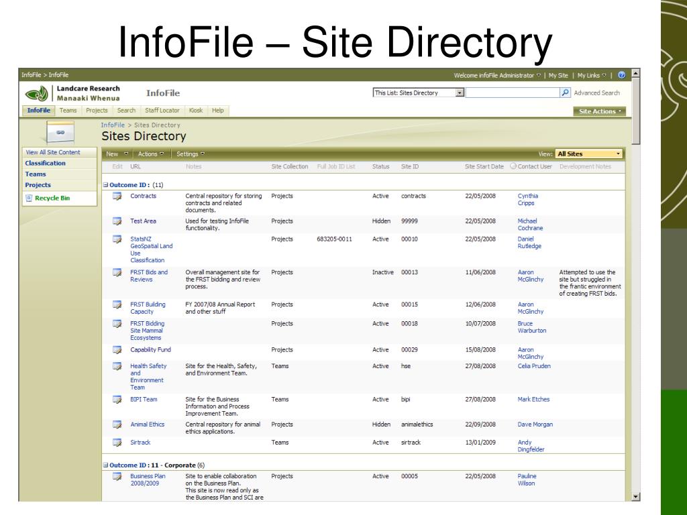687x515 pixels.
Task: Open the Sirtrack site link
Action: (x=140, y=443)
